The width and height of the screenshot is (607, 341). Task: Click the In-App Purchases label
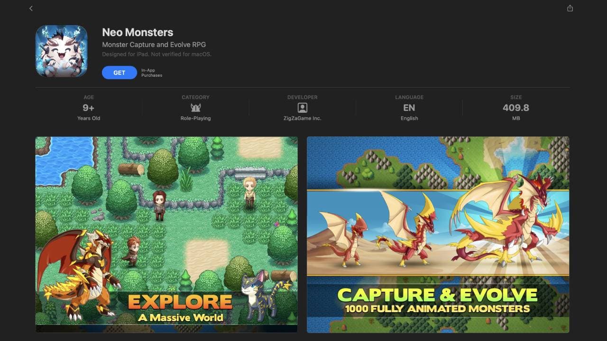(152, 73)
